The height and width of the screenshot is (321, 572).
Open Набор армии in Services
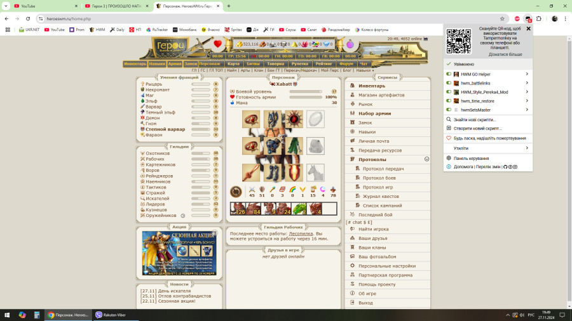coord(374,114)
